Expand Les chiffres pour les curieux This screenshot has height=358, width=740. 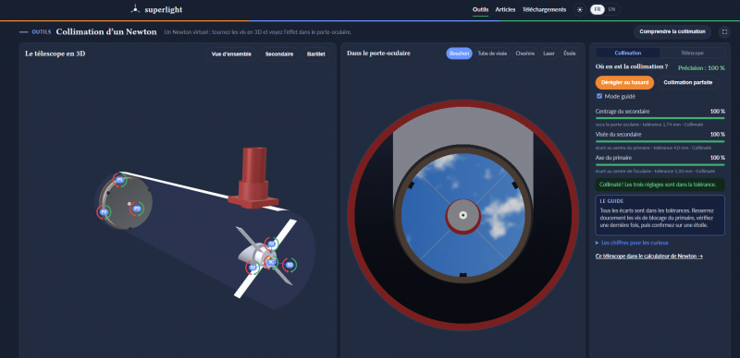(x=632, y=243)
